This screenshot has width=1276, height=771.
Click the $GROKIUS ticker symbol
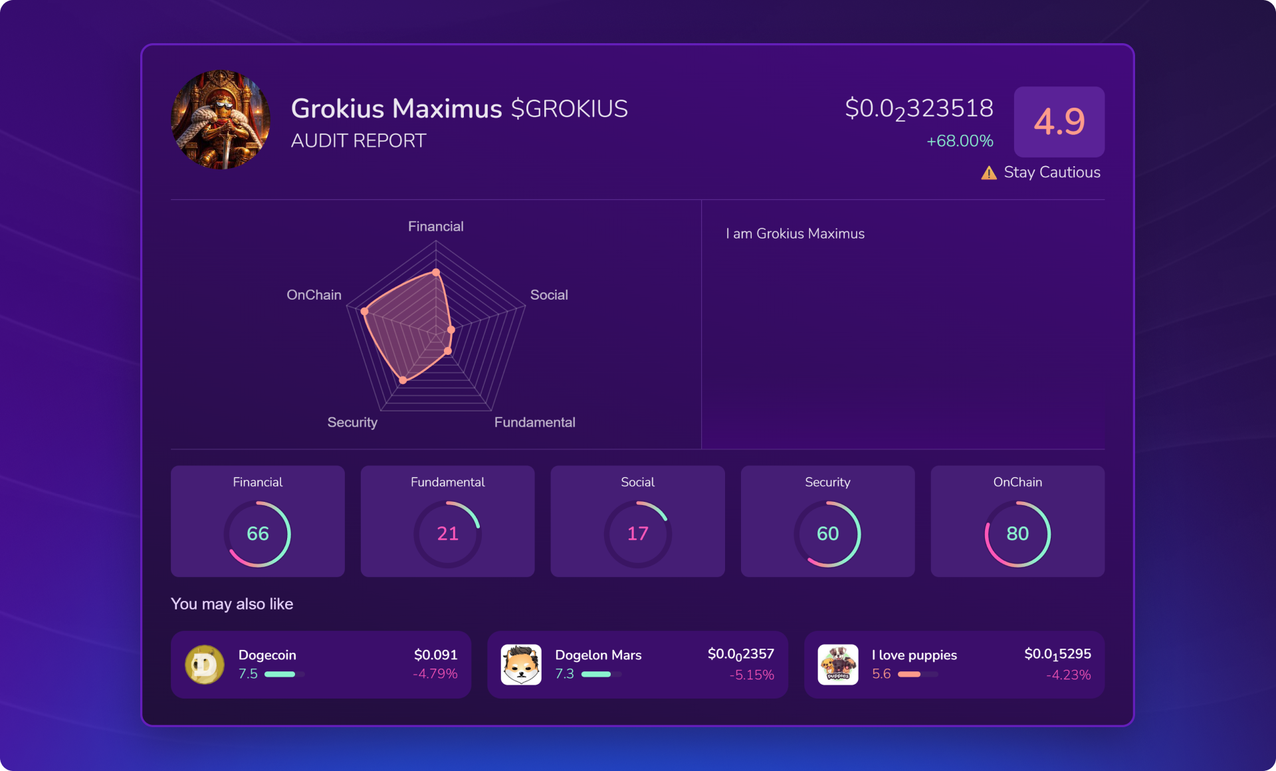569,109
